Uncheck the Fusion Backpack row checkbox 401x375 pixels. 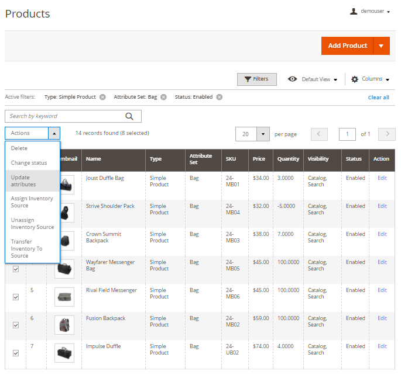pyautogui.click(x=16, y=325)
